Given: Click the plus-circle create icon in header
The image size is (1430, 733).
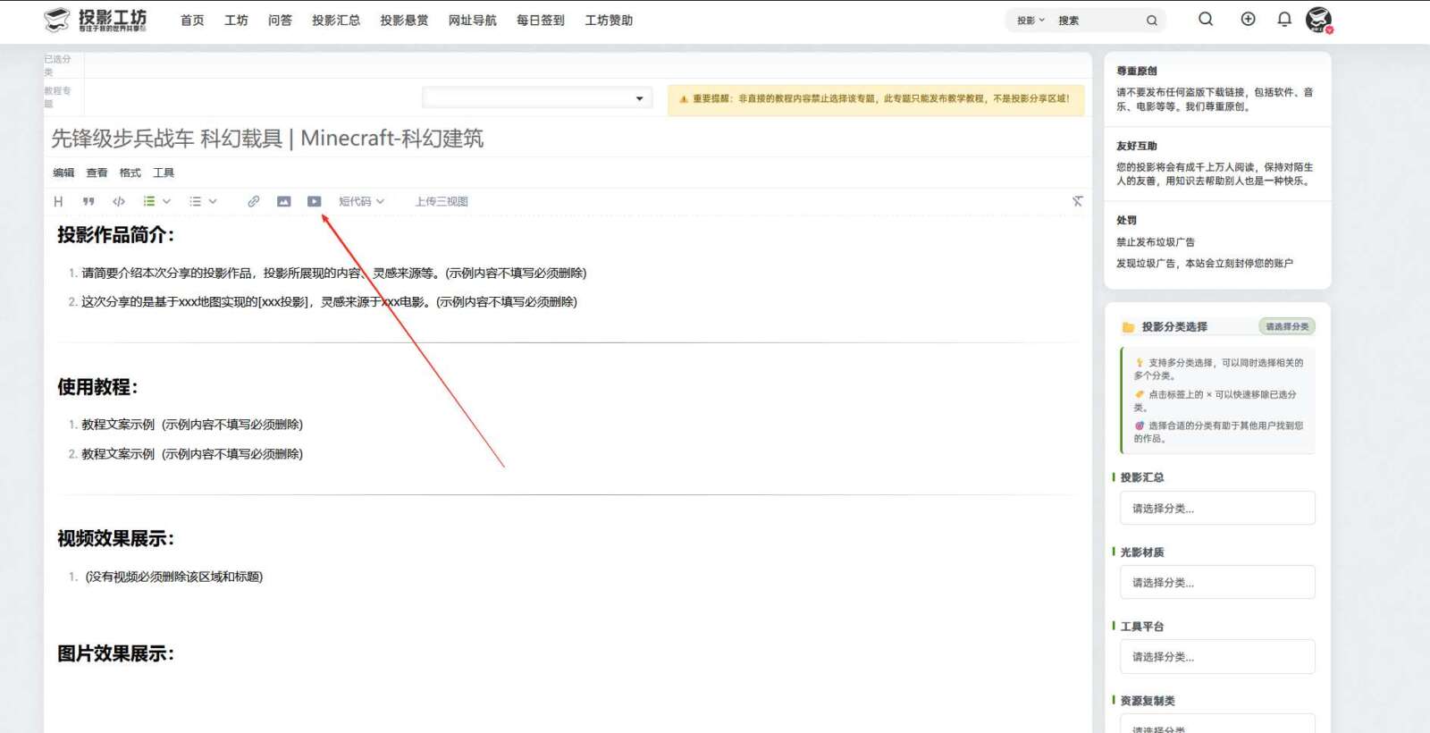Looking at the screenshot, I should point(1249,19).
